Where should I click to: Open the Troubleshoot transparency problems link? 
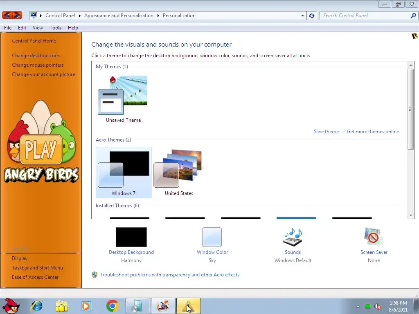(x=169, y=275)
